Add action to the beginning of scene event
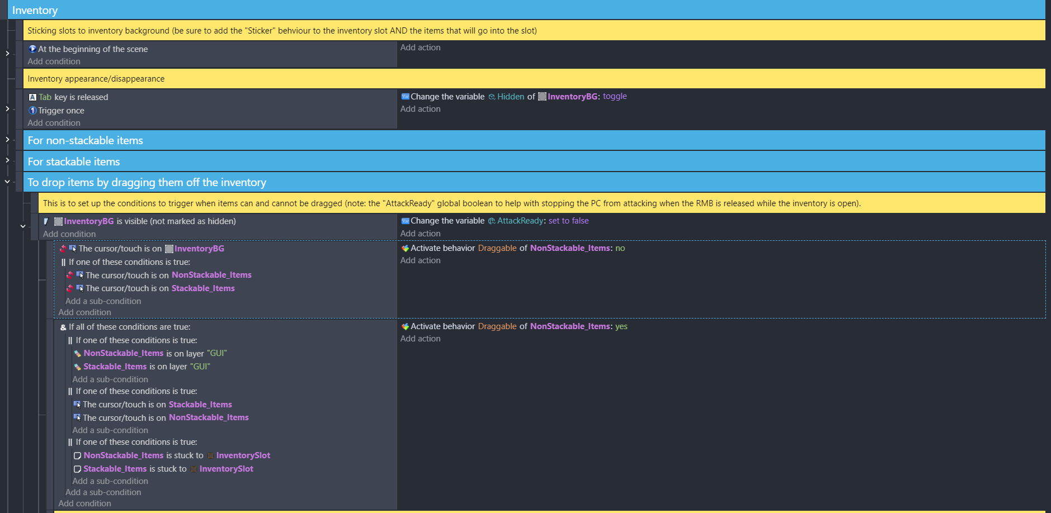The height and width of the screenshot is (513, 1051). (x=421, y=47)
